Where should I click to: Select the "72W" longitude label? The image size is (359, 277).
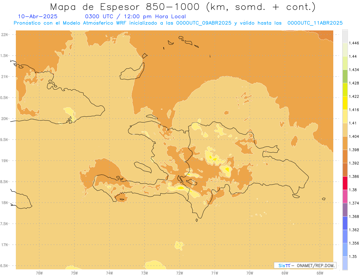point(180,273)
